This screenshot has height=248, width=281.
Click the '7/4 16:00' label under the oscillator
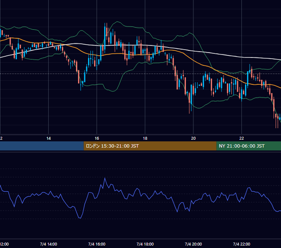[x=97, y=244]
